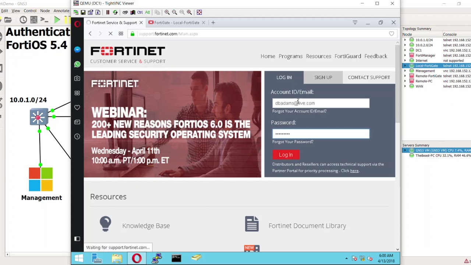Select the LOG IN tab
Screen dimensions: 471x265
(284, 77)
